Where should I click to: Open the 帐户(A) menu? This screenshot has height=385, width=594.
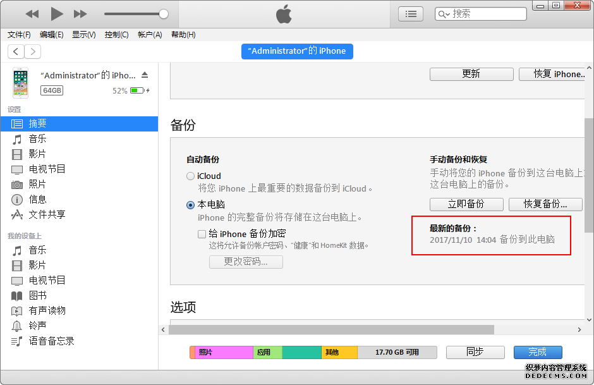(x=150, y=35)
